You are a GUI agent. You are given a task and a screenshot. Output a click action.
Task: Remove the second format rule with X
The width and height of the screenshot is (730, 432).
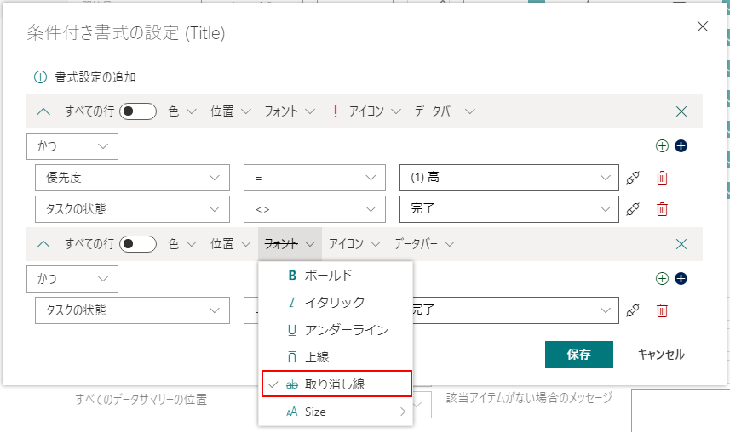[x=681, y=244]
